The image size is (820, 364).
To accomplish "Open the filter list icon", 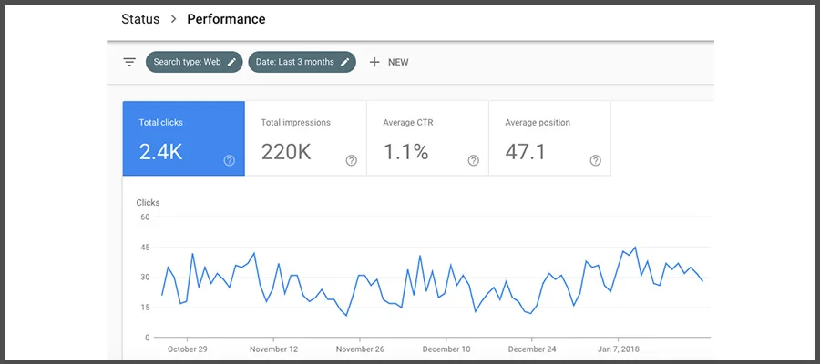I will pyautogui.click(x=129, y=62).
